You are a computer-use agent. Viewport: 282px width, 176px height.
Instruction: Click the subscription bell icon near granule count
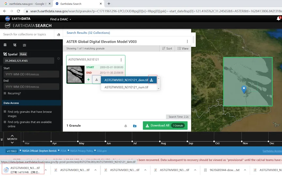click(x=126, y=126)
